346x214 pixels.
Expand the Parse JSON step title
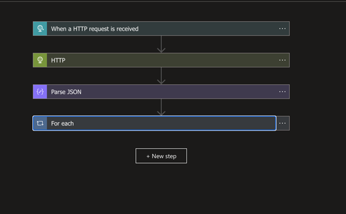coord(66,92)
